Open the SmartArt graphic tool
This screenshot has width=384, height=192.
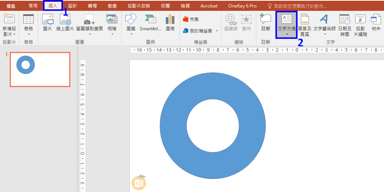click(151, 22)
